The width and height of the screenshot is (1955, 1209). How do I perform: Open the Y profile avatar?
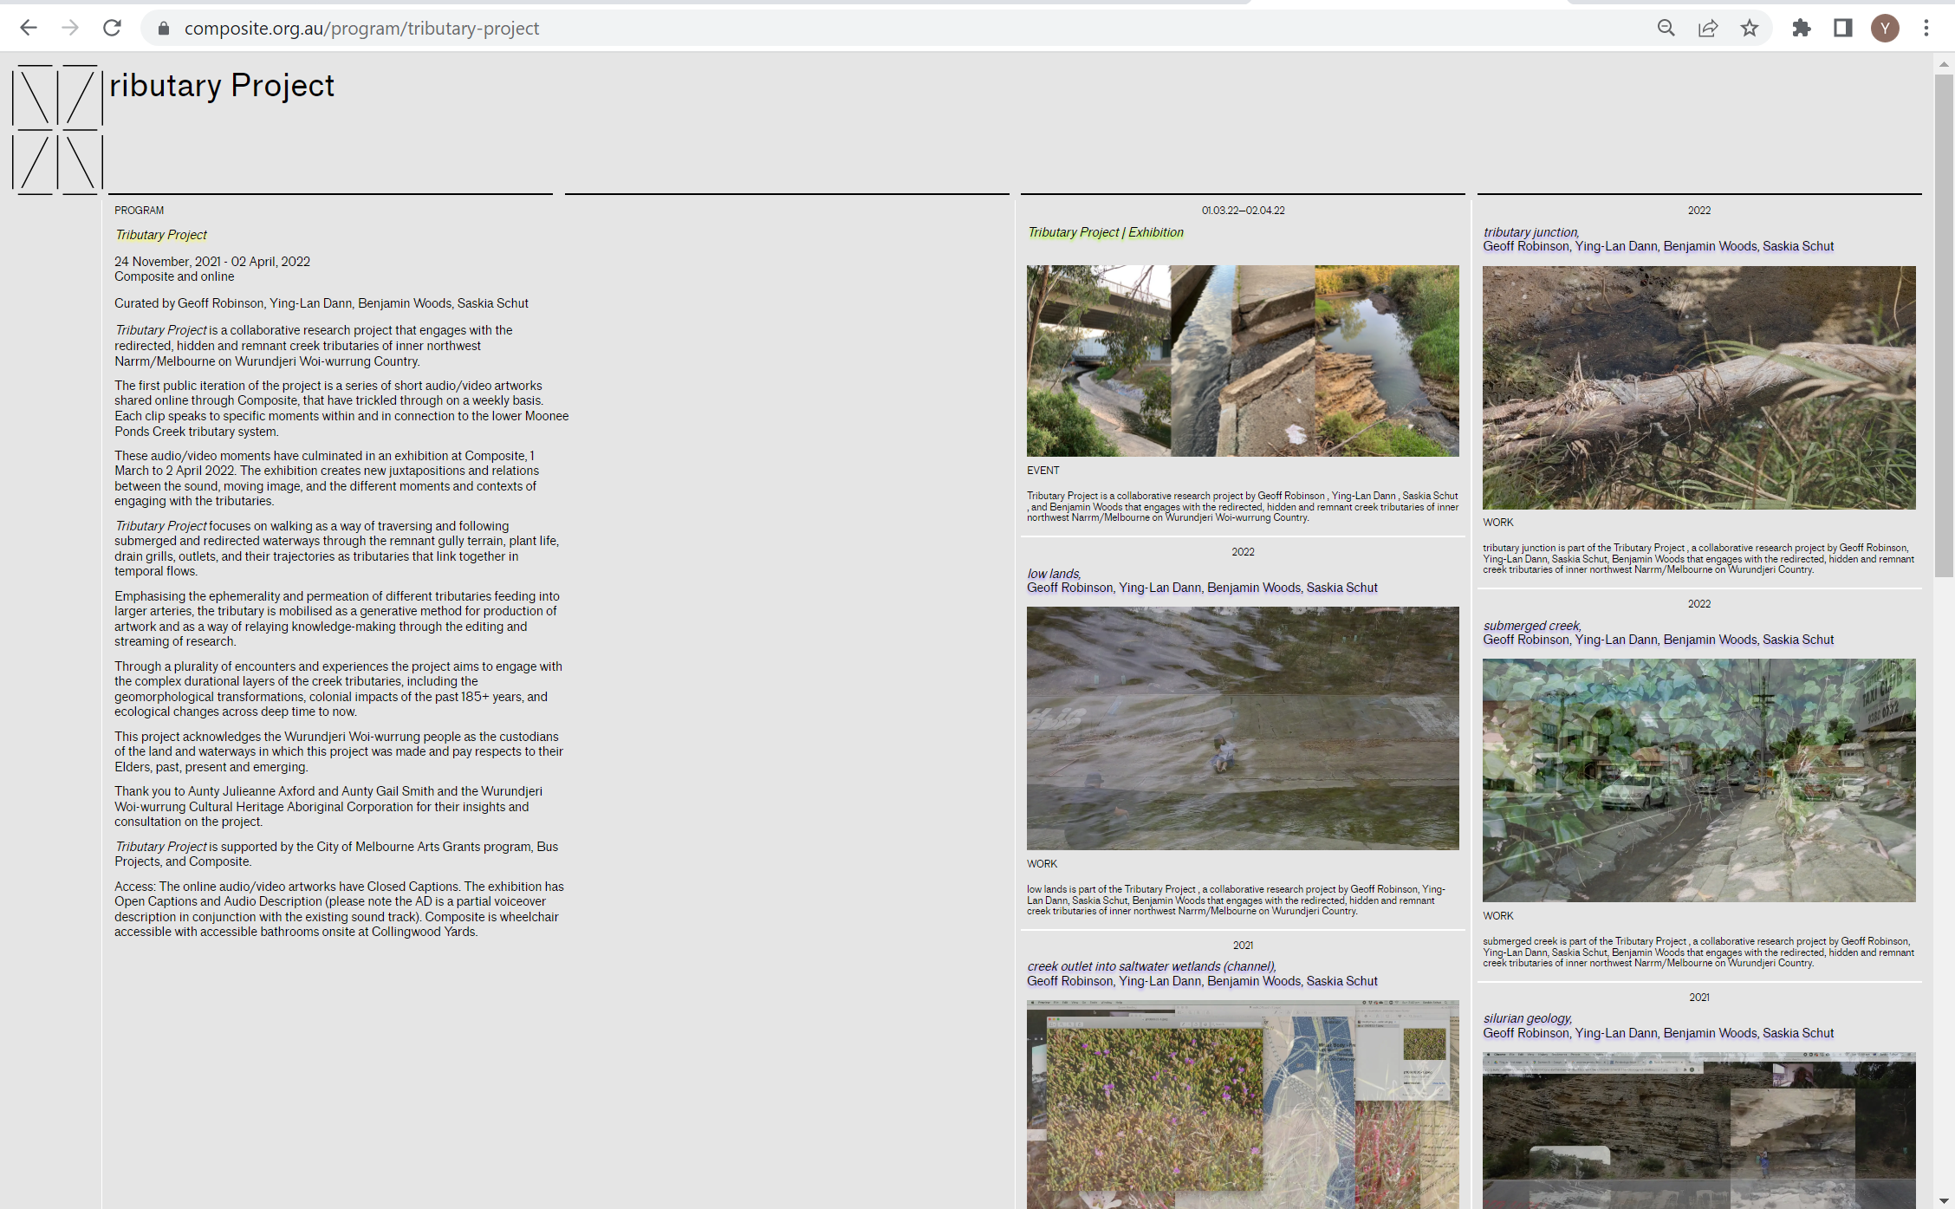pyautogui.click(x=1885, y=28)
